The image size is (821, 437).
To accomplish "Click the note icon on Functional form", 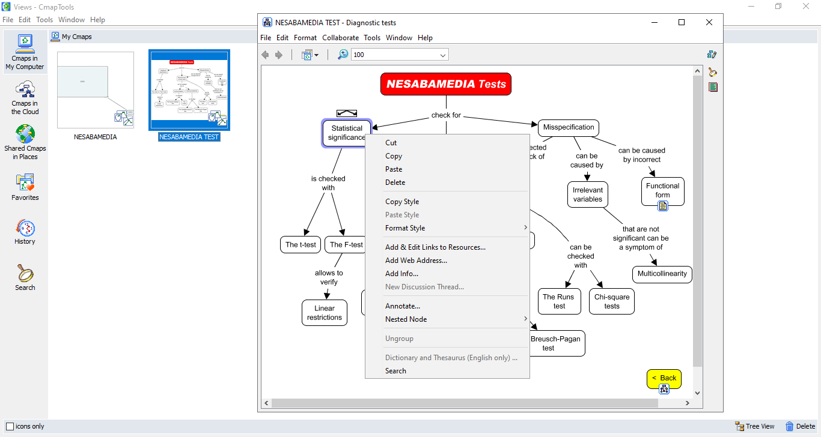I will pyautogui.click(x=662, y=206).
